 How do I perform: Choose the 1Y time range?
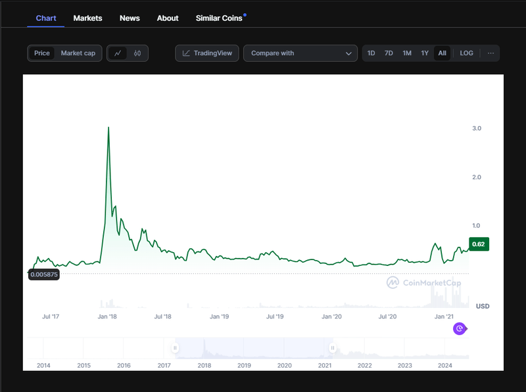[x=425, y=53]
